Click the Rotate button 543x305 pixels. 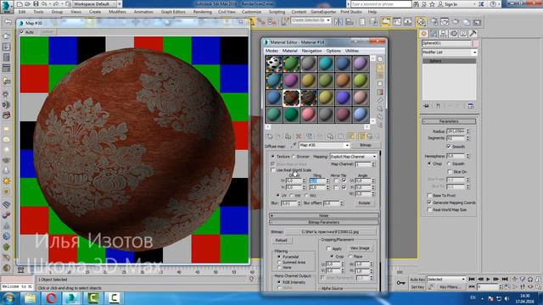pos(364,203)
